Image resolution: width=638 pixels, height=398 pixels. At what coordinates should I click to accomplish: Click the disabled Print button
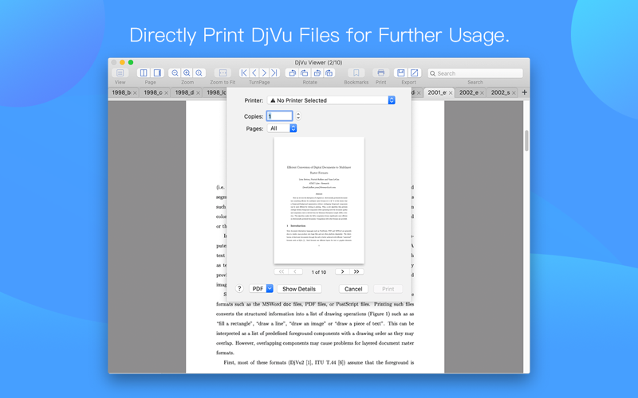coord(388,289)
